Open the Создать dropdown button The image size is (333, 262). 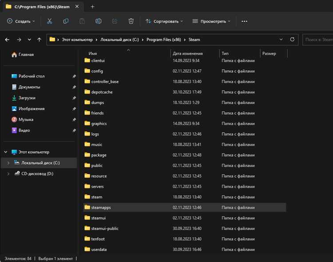(21, 21)
